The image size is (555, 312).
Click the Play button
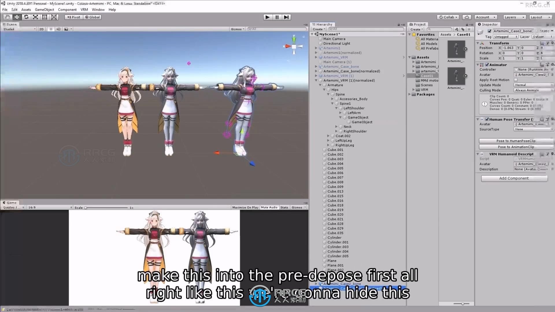point(267,17)
